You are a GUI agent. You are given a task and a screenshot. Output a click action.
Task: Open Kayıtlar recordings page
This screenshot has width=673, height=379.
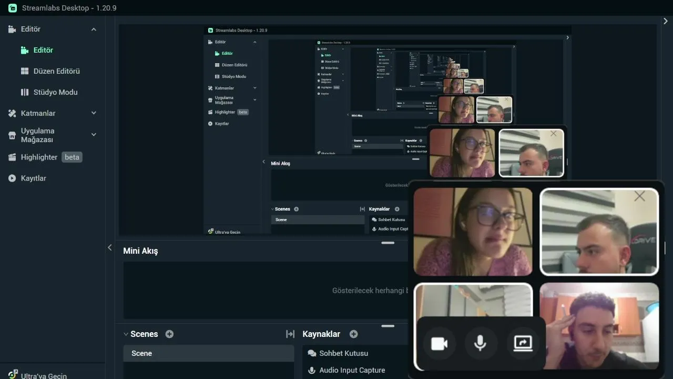click(34, 178)
